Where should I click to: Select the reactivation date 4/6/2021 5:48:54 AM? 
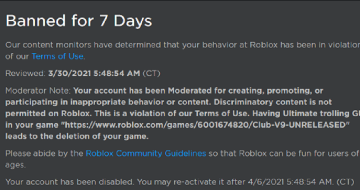[290, 182]
